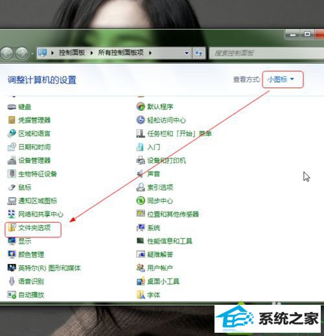Image resolution: width=324 pixels, height=336 pixels.
Task: Click the Credential Manager (凭据管理器) icon
Action: 12,120
